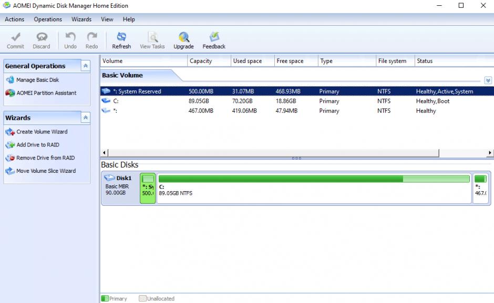Sort by the File system column header
The width and height of the screenshot is (494, 303).
395,61
